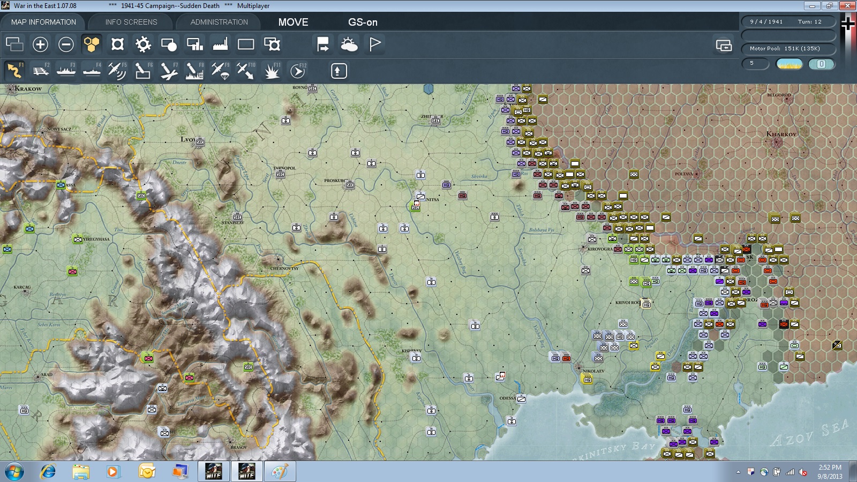The width and height of the screenshot is (857, 482).
Task: Select the F10 air transfer mode
Action: click(246, 71)
